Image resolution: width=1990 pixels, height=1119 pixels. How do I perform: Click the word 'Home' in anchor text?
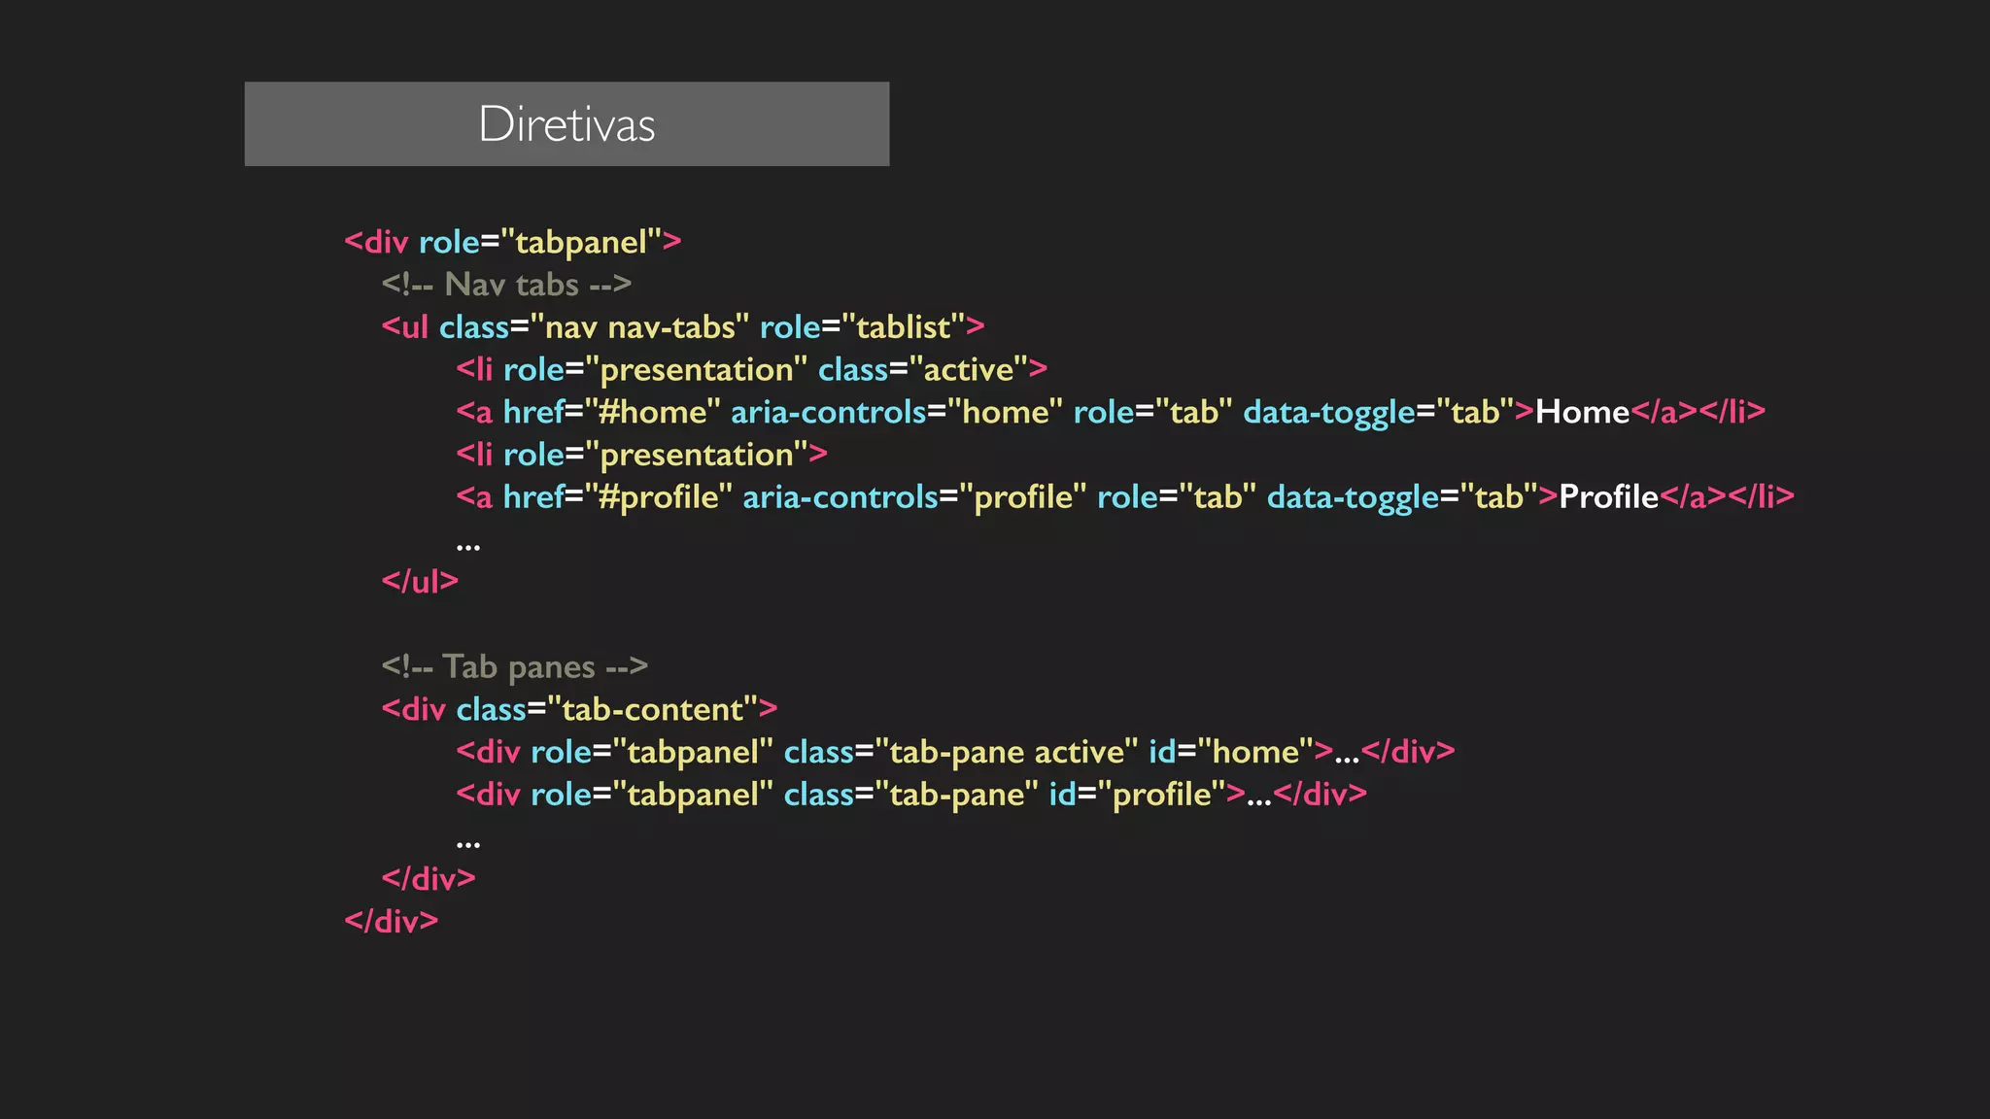[1582, 412]
